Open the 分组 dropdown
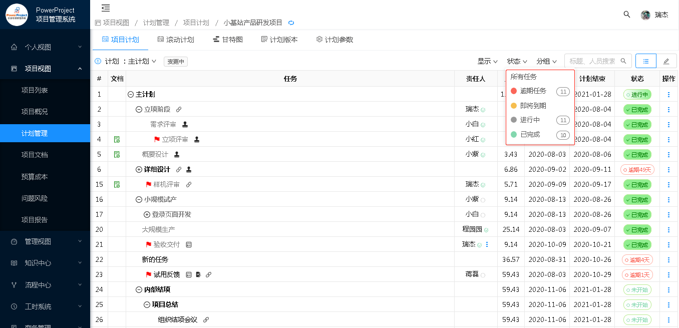The width and height of the screenshot is (679, 328). [x=546, y=61]
